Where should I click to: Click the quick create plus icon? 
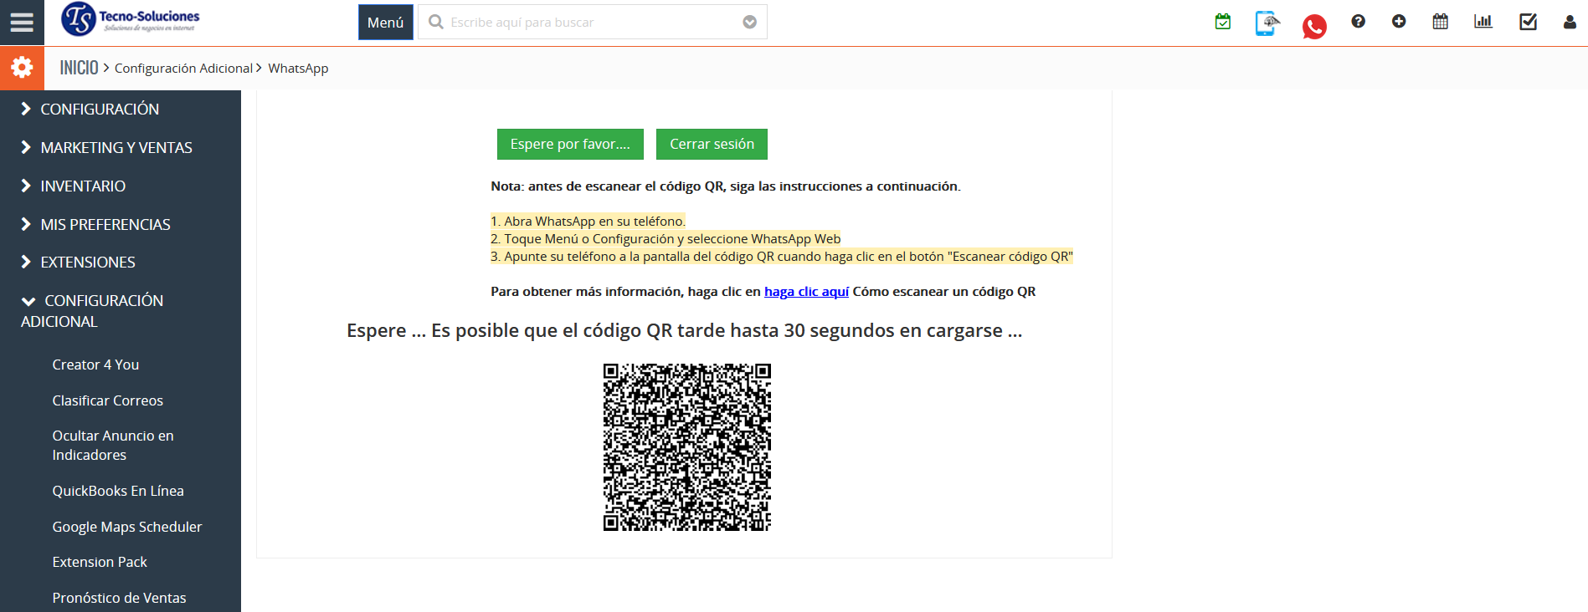click(x=1399, y=22)
